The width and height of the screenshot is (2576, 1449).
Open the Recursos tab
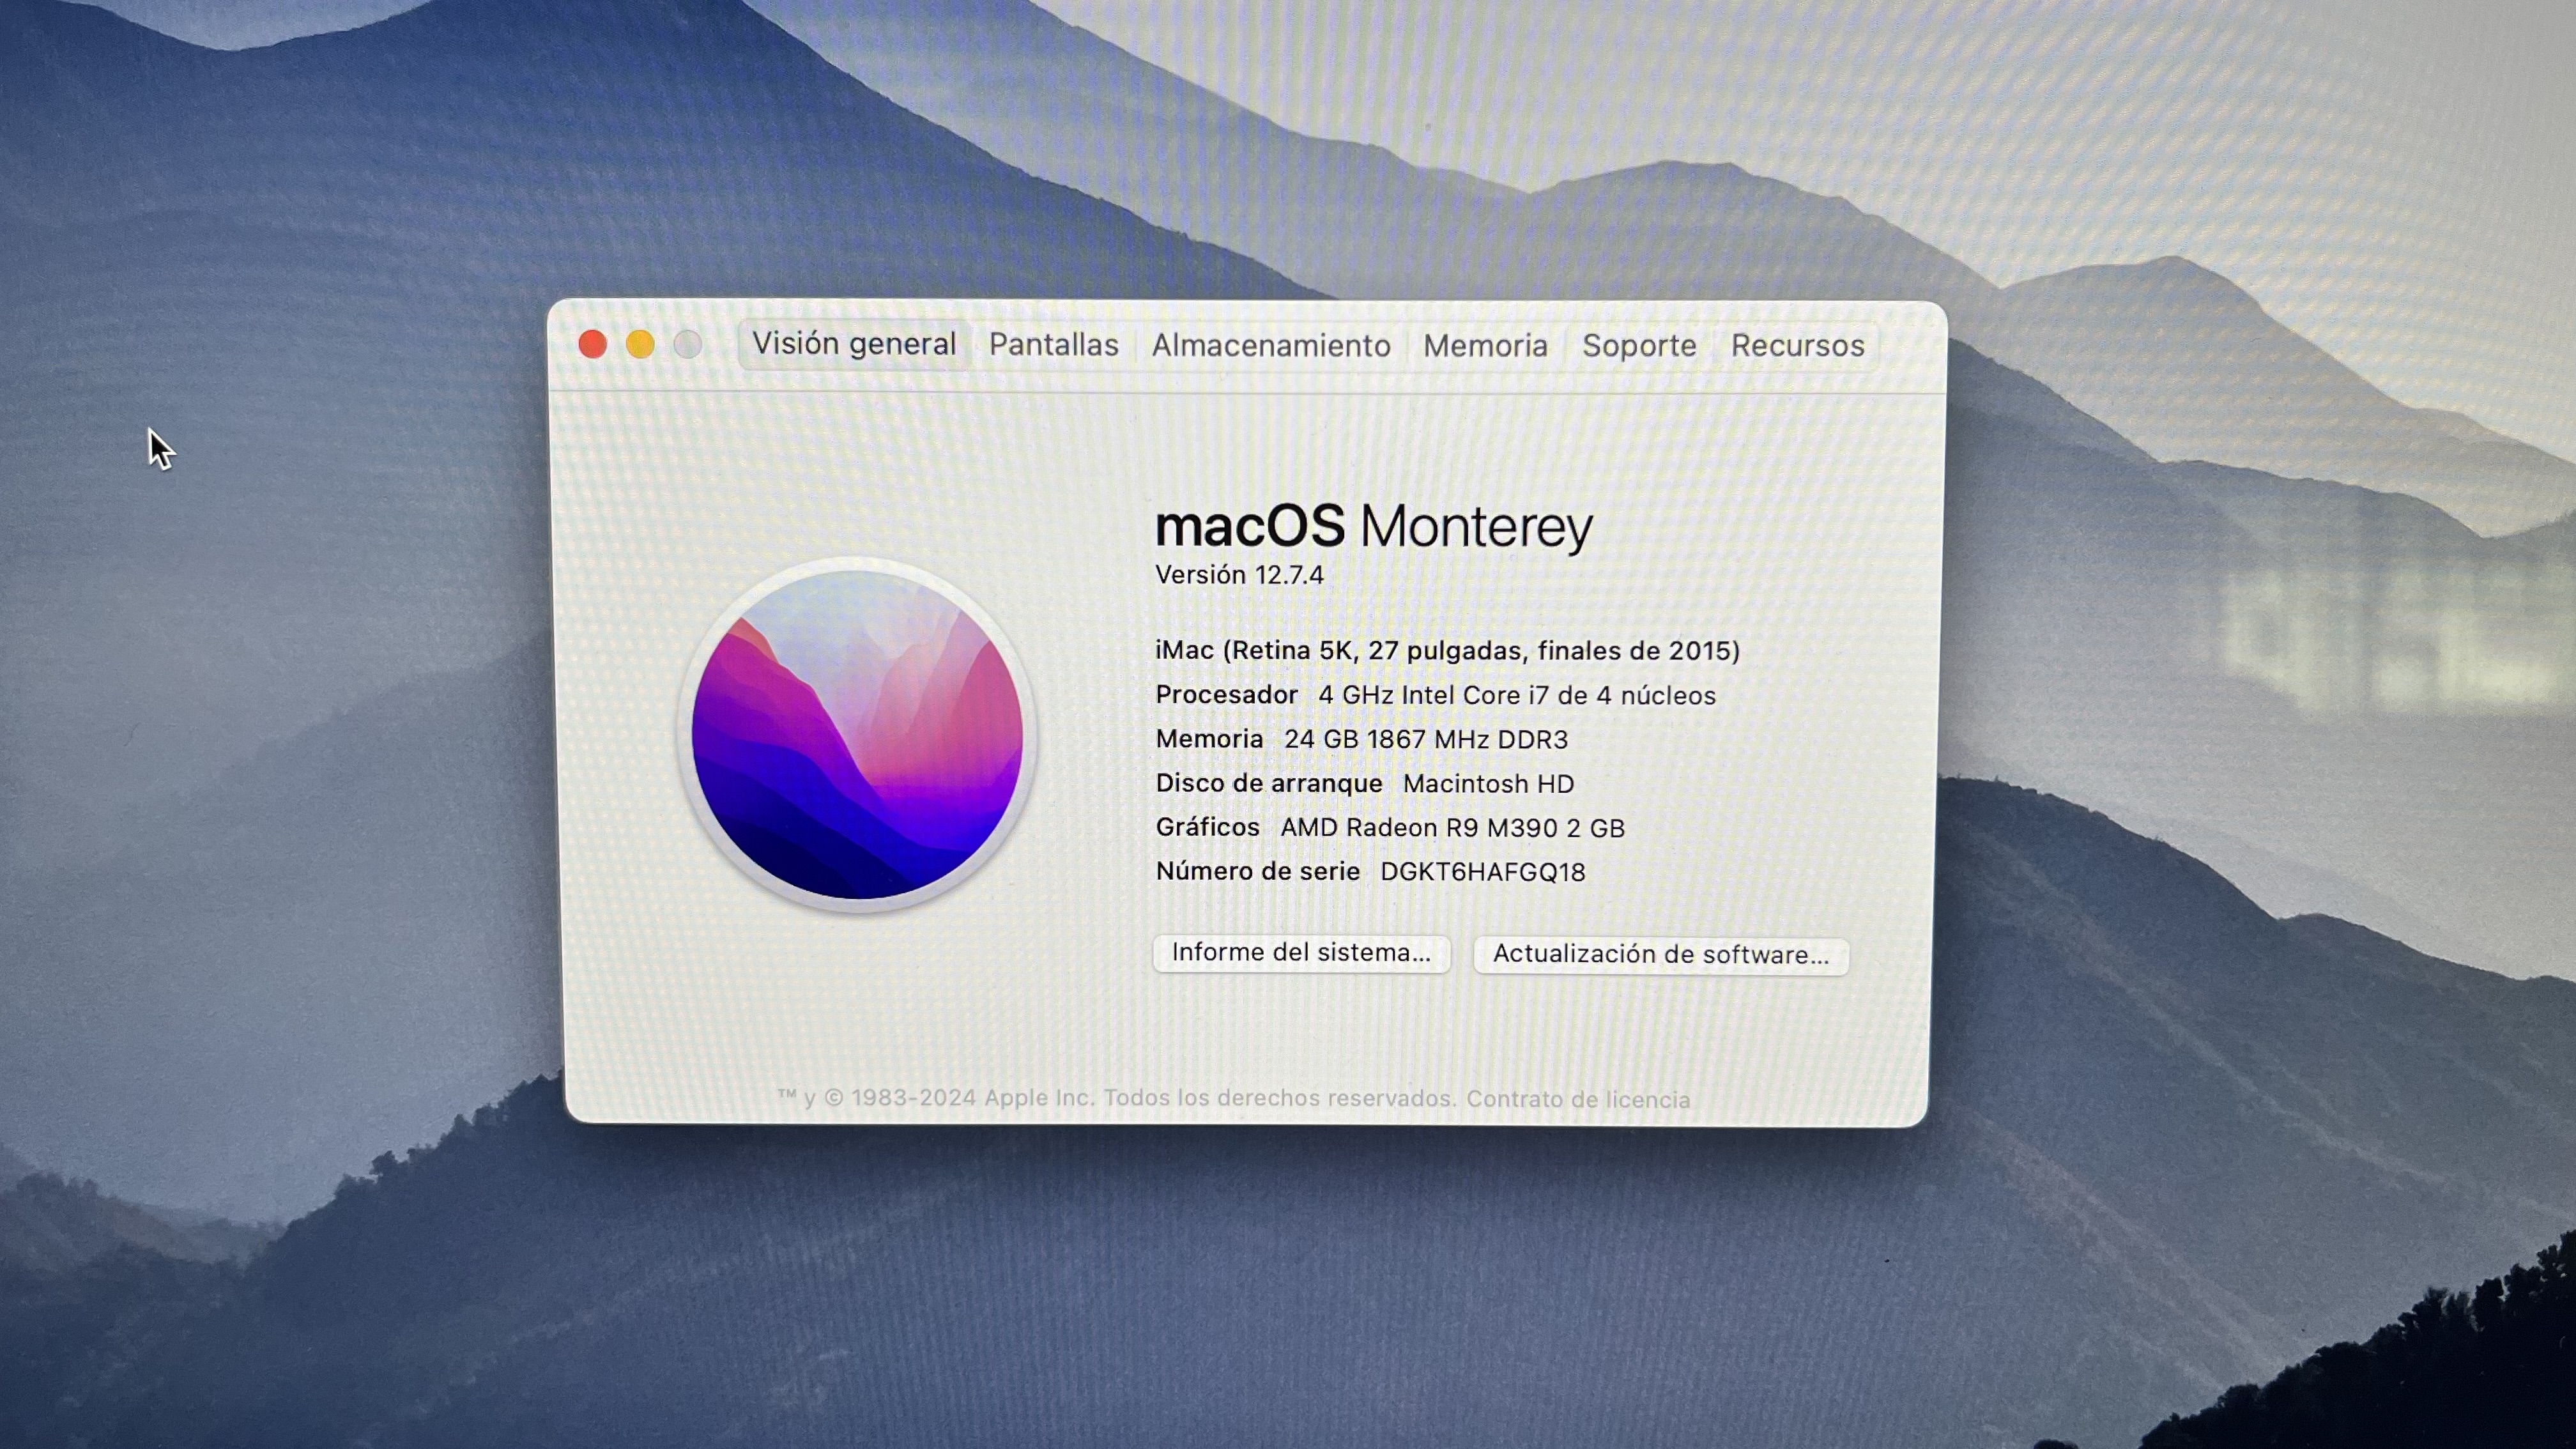1797,346
